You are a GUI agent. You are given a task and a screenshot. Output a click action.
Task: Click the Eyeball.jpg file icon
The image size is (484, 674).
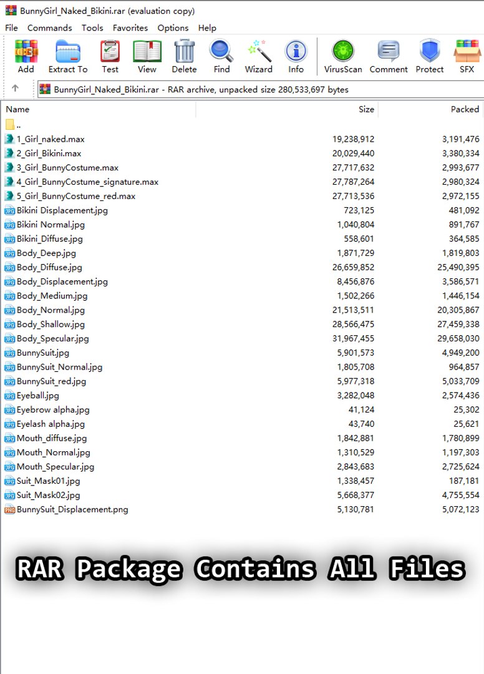click(9, 396)
